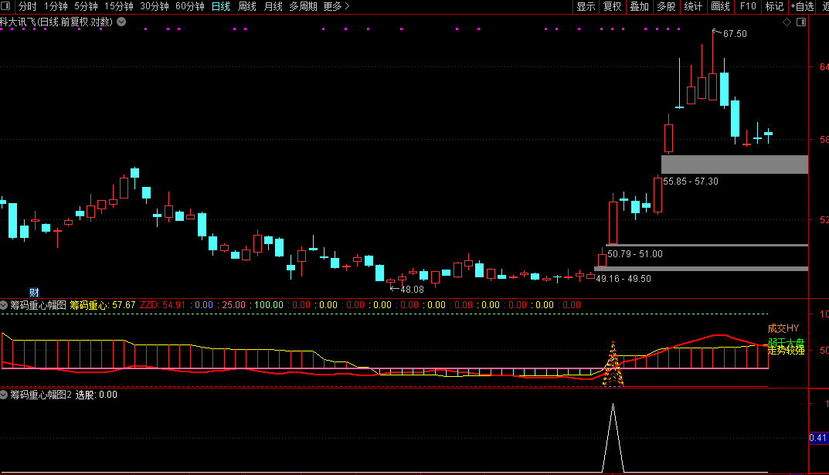Select the 周线 weekly tab

[x=247, y=6]
